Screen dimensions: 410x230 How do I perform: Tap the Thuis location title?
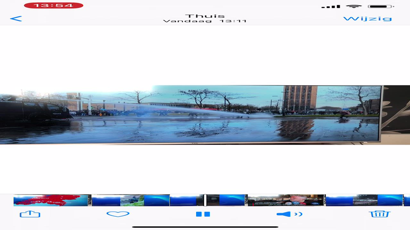click(x=205, y=16)
